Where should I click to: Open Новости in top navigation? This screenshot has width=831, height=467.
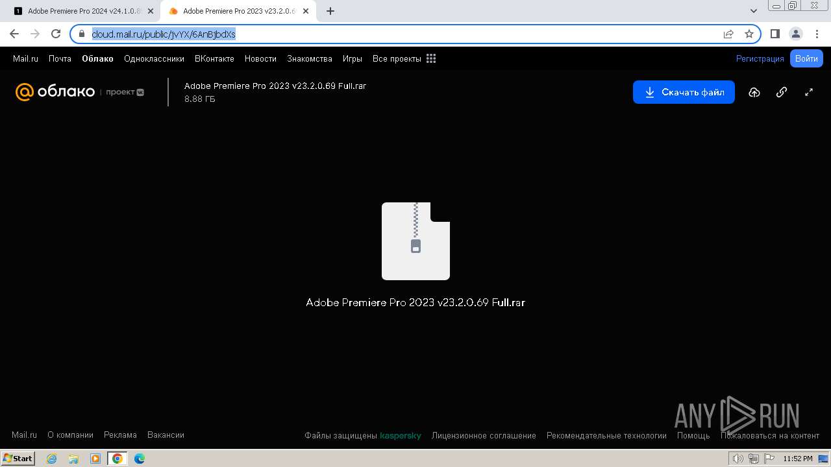point(260,58)
